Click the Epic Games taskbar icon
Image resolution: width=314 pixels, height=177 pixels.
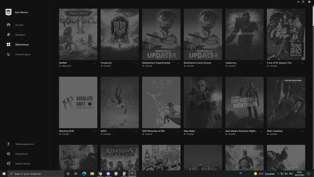132,174
